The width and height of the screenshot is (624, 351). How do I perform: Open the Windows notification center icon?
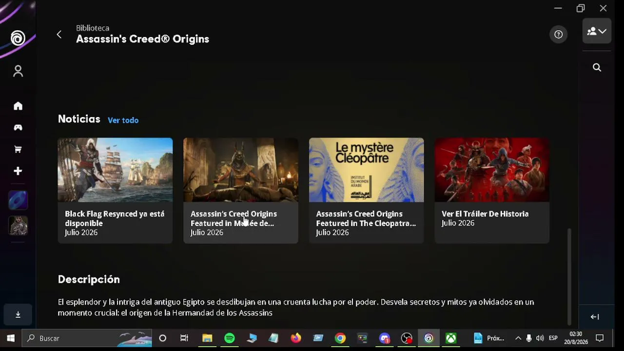(600, 338)
